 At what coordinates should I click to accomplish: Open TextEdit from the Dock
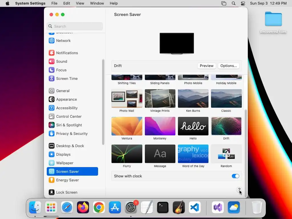point(147,207)
